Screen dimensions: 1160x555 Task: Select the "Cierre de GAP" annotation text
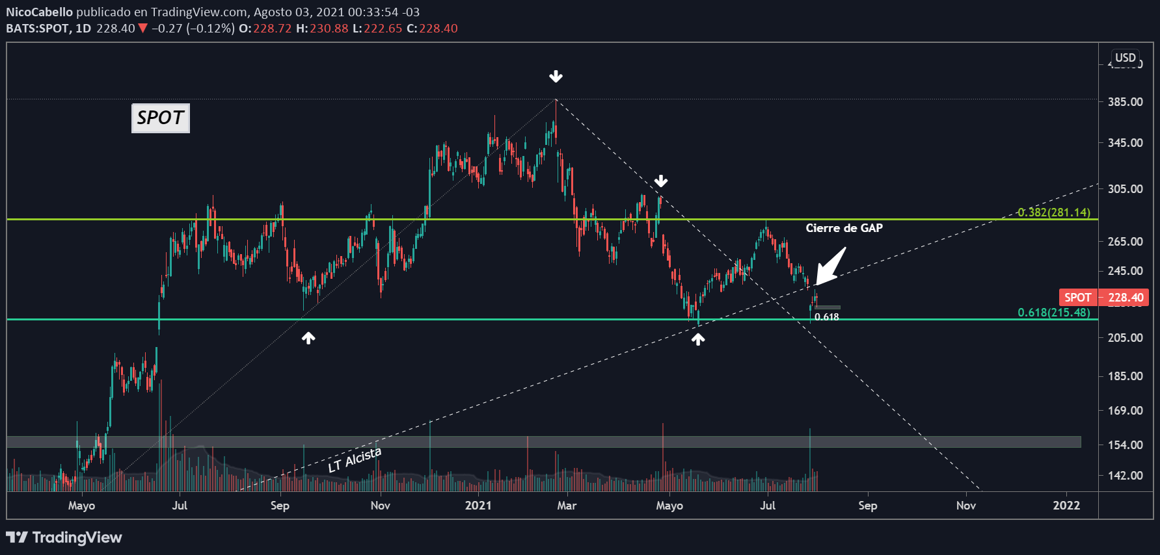coord(844,228)
